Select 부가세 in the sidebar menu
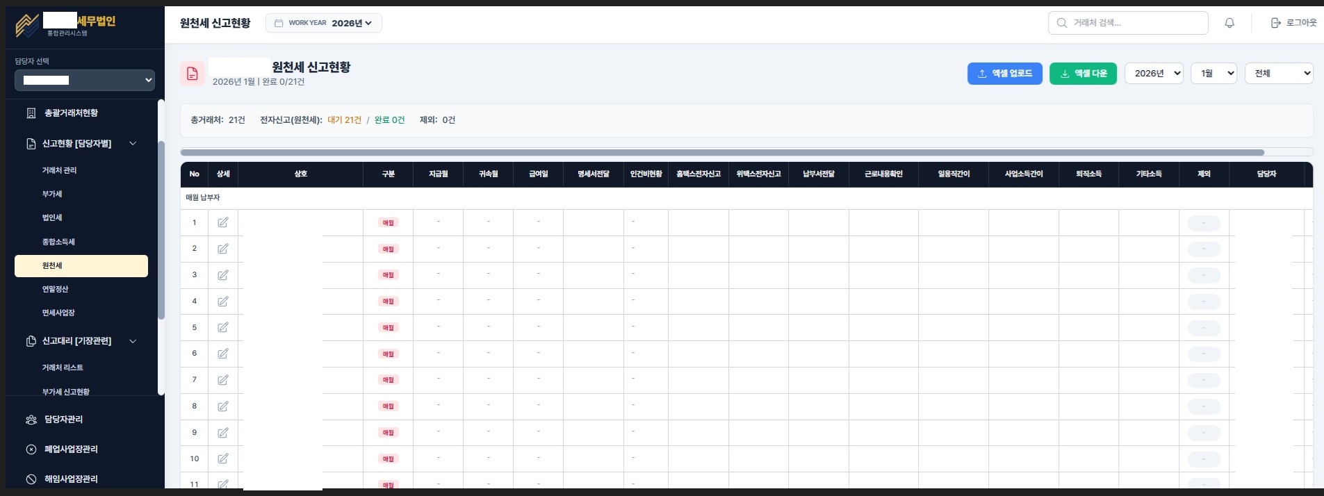This screenshot has width=1324, height=496. [x=52, y=194]
